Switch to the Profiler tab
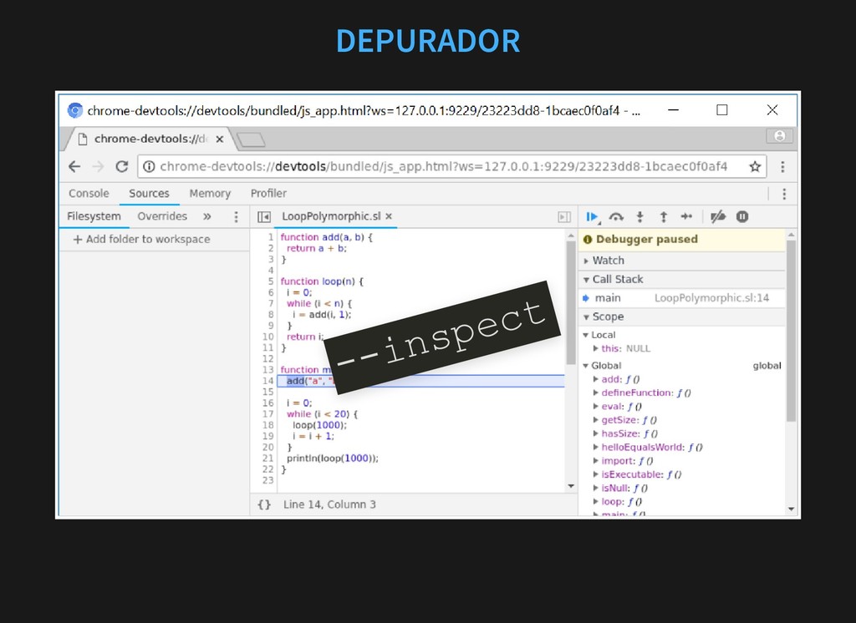Screen dimensions: 856x623 (x=268, y=193)
